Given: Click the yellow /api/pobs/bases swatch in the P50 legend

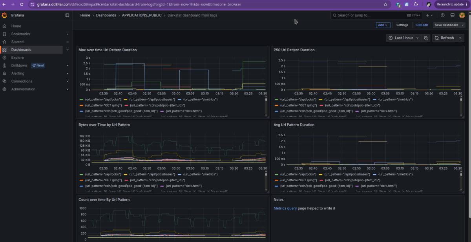Looking at the screenshot, I should (321, 99).
